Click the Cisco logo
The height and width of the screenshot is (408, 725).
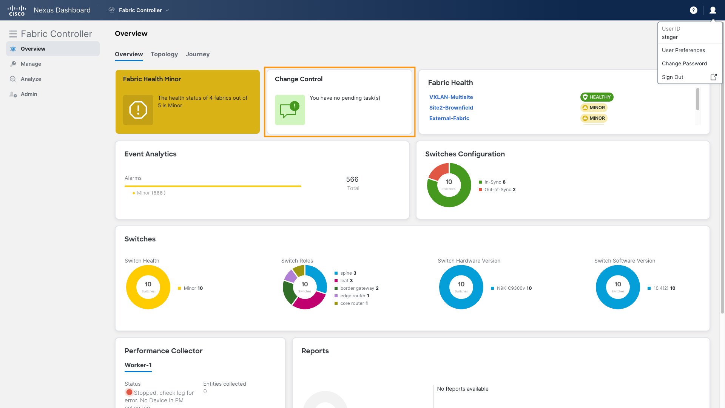point(17,10)
